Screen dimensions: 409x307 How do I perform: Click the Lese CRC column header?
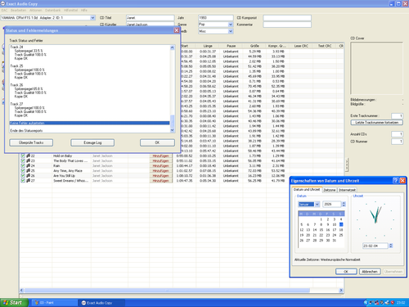tap(301, 46)
